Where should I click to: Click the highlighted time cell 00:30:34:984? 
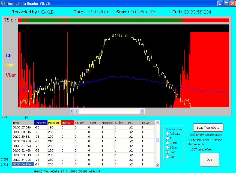23,164
